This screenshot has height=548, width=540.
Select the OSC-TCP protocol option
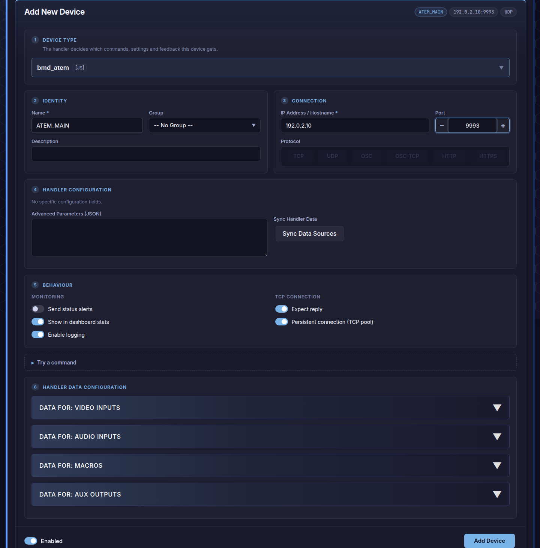click(x=407, y=156)
